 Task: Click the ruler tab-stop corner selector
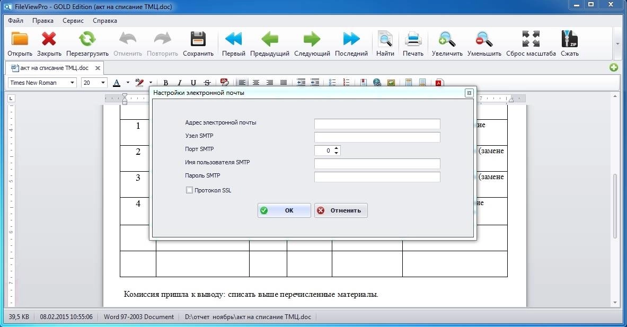[11, 99]
